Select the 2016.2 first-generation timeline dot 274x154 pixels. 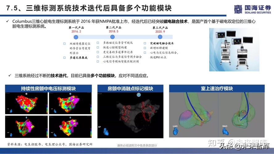coord(76,37)
